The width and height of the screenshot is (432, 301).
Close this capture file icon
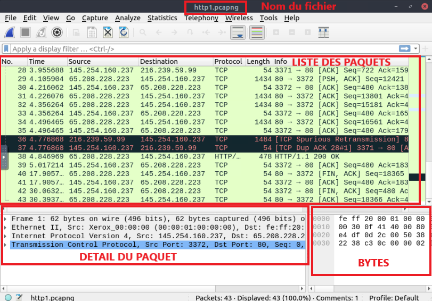[108, 32]
